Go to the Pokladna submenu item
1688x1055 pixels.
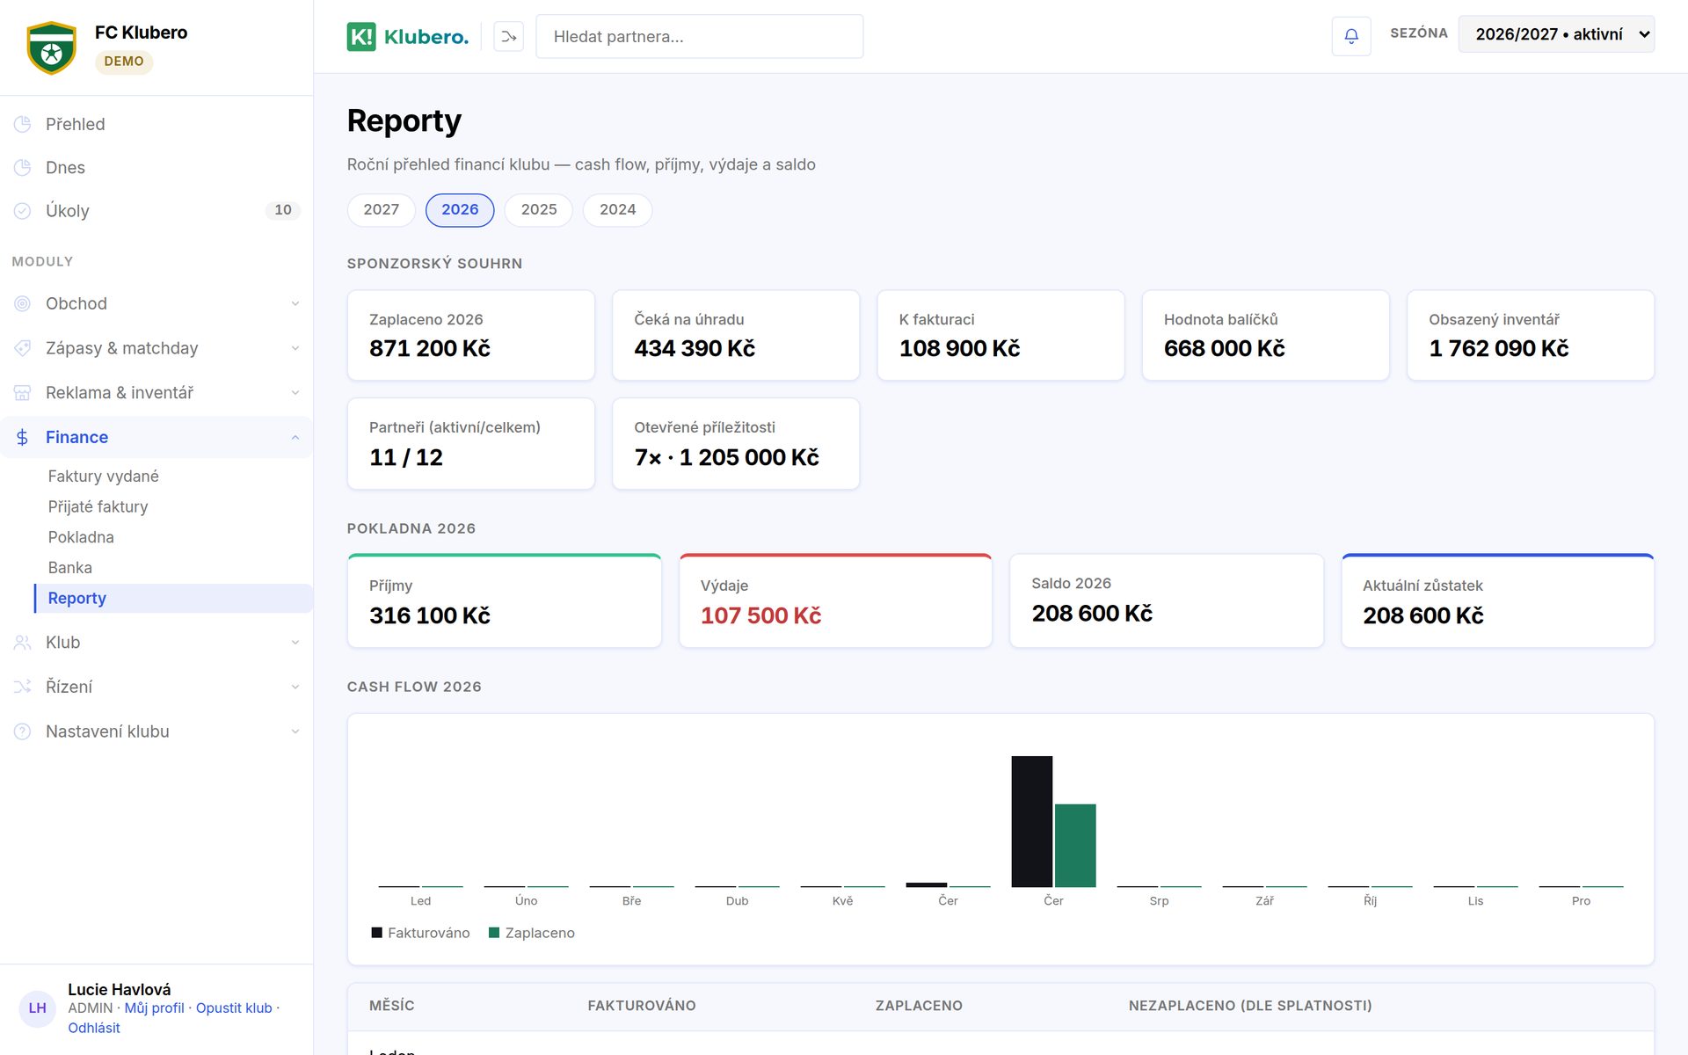tap(81, 537)
